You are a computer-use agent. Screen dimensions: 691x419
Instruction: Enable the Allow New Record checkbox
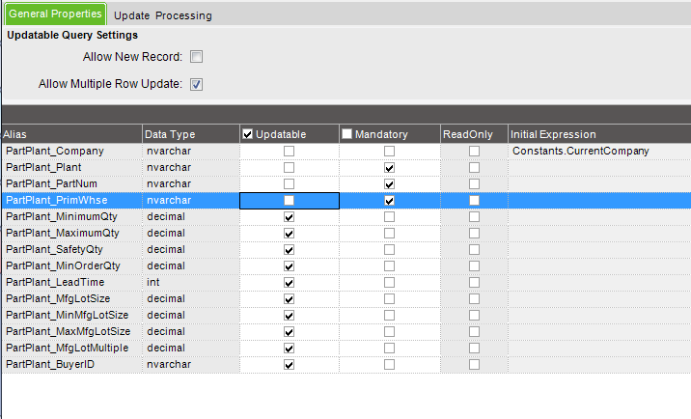pyautogui.click(x=196, y=57)
